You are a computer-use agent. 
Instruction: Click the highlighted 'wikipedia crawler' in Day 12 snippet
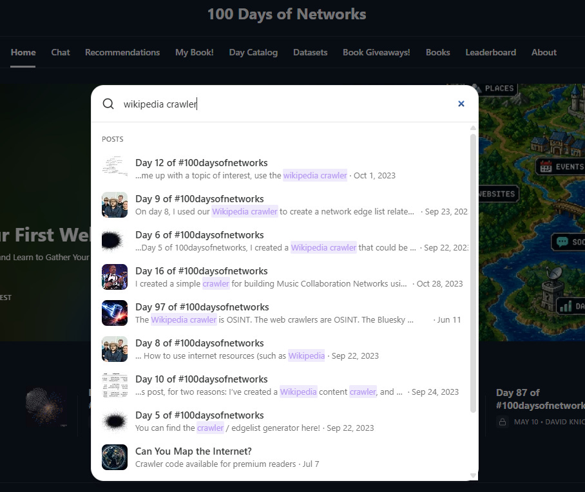(x=315, y=175)
